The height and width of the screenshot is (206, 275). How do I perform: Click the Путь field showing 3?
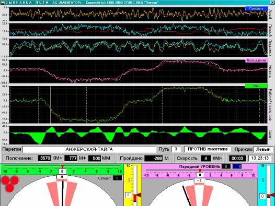(x=176, y=149)
